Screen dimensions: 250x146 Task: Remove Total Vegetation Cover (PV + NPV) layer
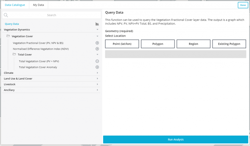(x=97, y=61)
